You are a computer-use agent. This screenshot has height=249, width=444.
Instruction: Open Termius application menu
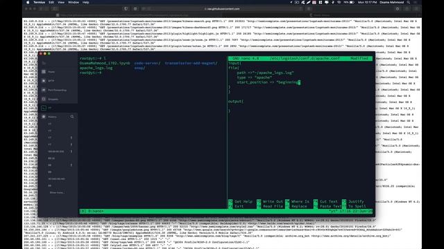tap(39, 2)
